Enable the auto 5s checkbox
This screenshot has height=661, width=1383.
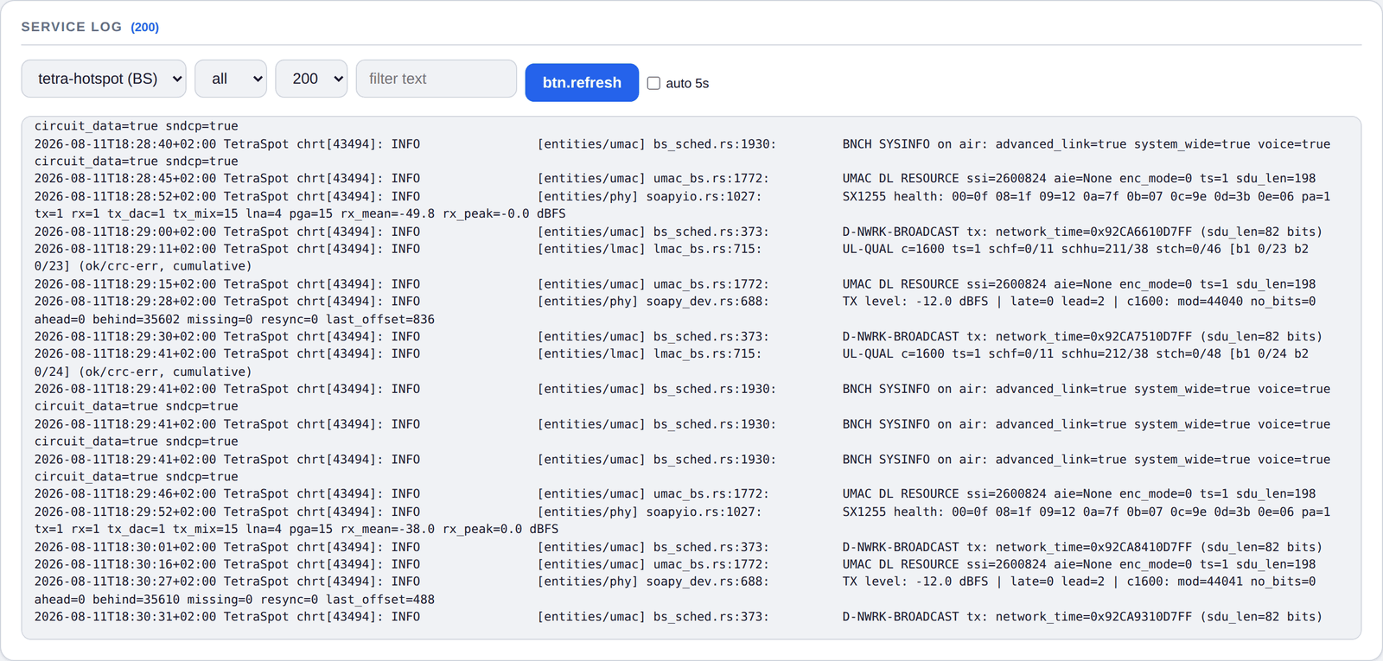point(653,83)
